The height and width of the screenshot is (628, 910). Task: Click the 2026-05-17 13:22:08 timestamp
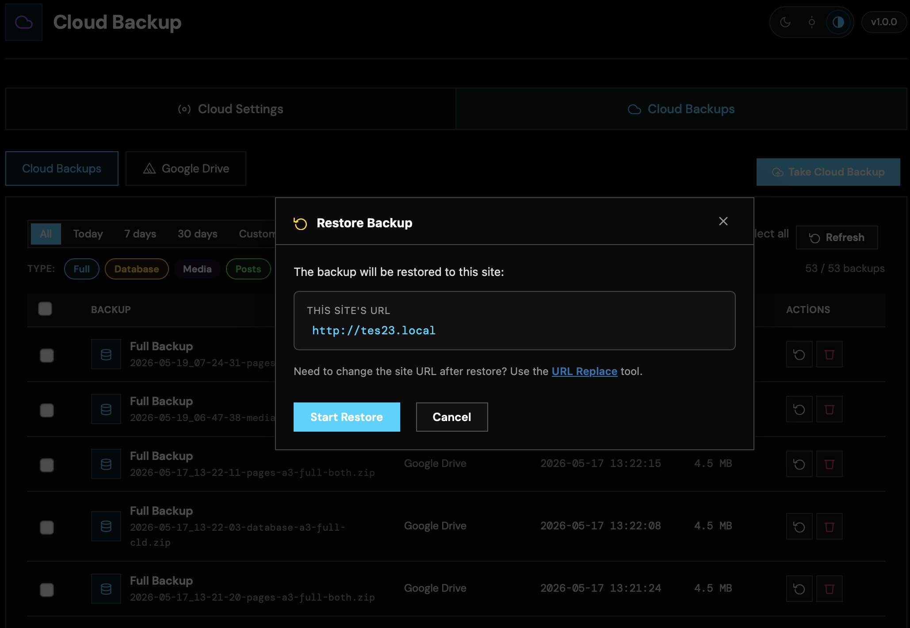point(600,526)
